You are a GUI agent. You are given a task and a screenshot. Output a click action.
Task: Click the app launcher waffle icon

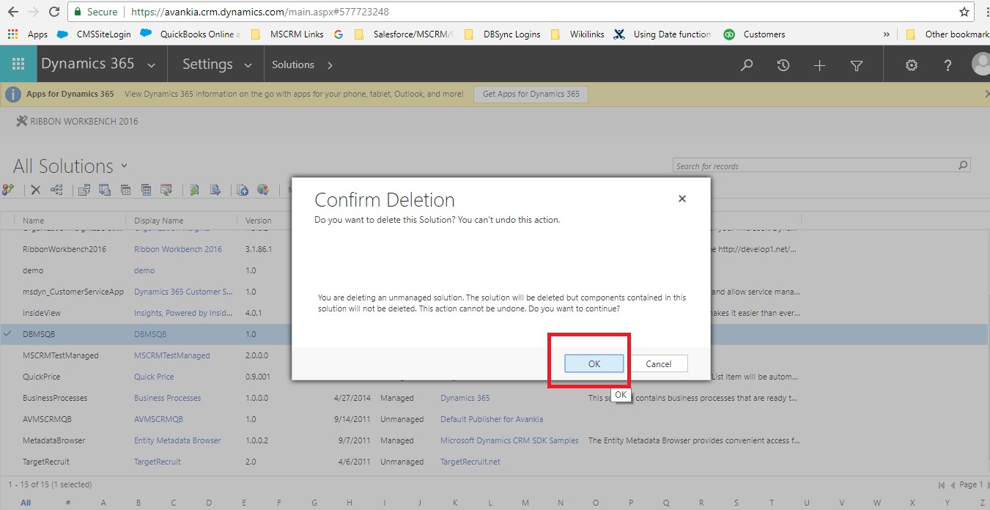pyautogui.click(x=18, y=64)
